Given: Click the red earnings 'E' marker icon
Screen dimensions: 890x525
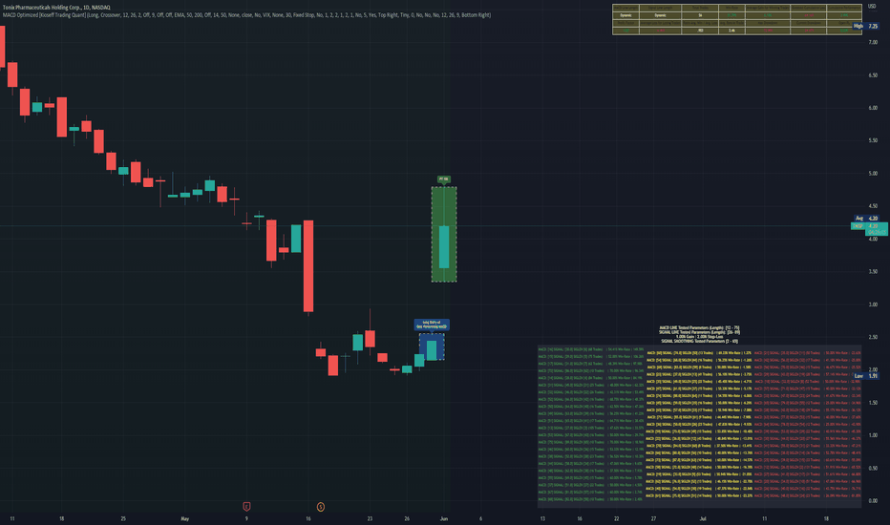Looking at the screenshot, I should pos(246,506).
